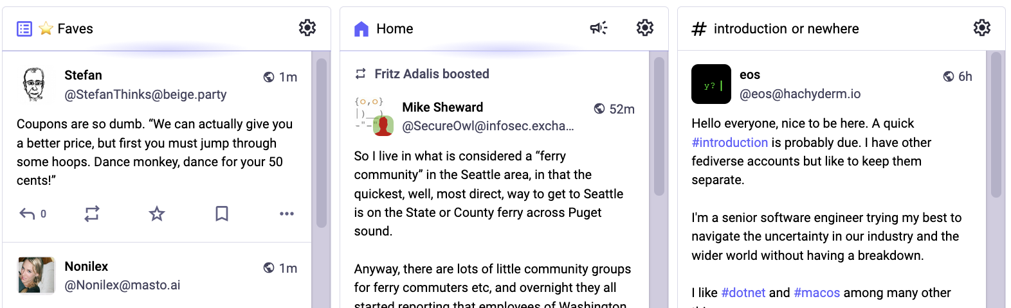This screenshot has width=1011, height=308.
Task: Favourite Stefan's post with the star
Action: (x=157, y=214)
